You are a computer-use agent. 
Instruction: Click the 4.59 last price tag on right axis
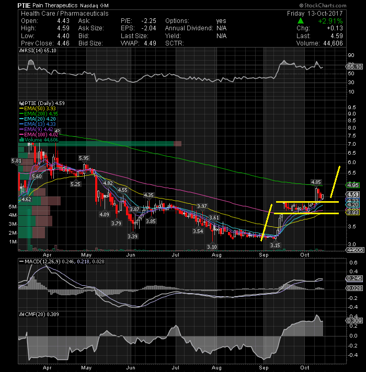(353, 194)
